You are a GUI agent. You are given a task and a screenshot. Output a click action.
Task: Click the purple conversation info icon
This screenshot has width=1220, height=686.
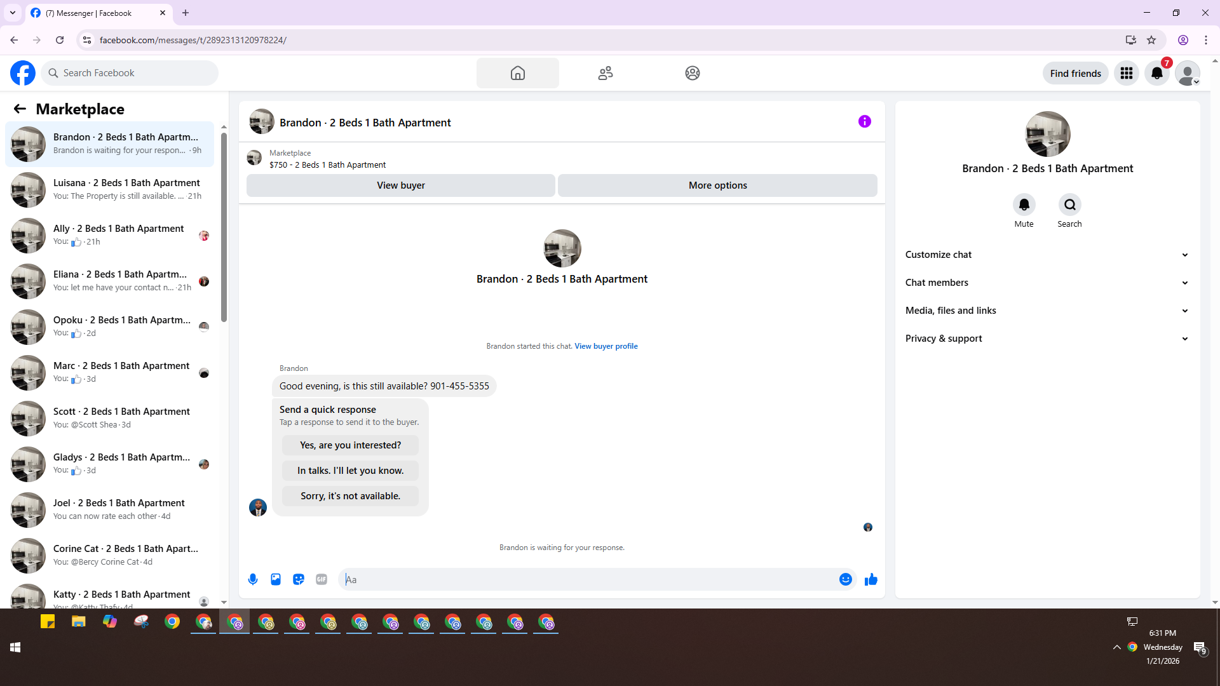(x=864, y=121)
